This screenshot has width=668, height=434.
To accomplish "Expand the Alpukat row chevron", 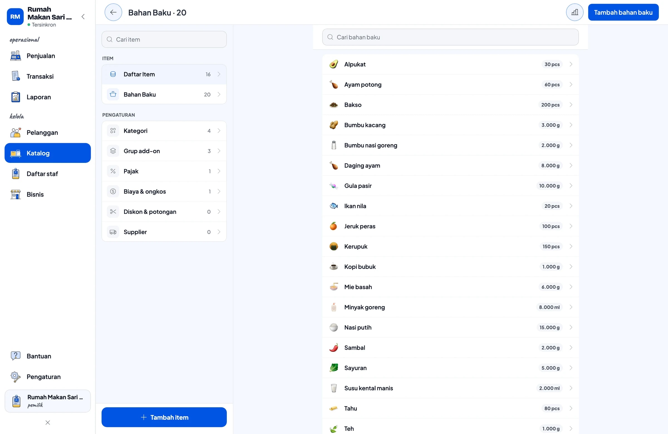I will click(x=571, y=64).
